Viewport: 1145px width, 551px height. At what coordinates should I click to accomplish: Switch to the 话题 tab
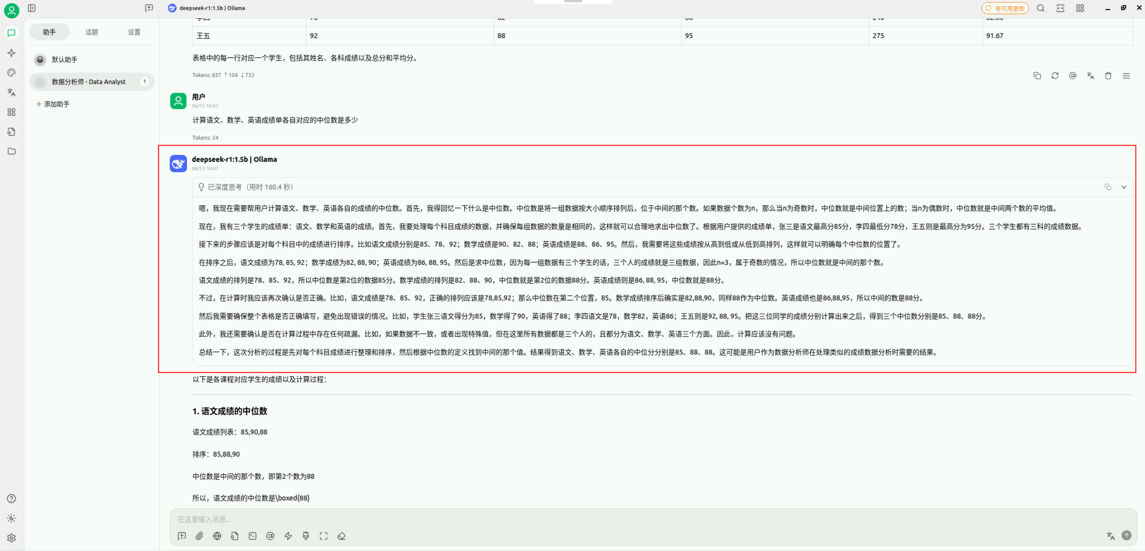tap(91, 32)
